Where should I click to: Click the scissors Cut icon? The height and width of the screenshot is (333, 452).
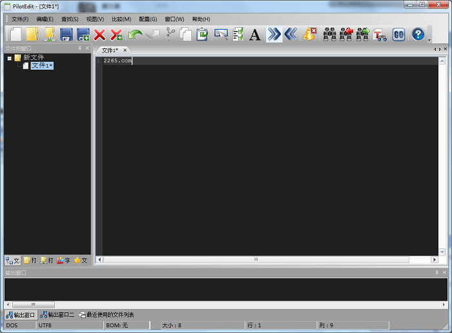170,34
